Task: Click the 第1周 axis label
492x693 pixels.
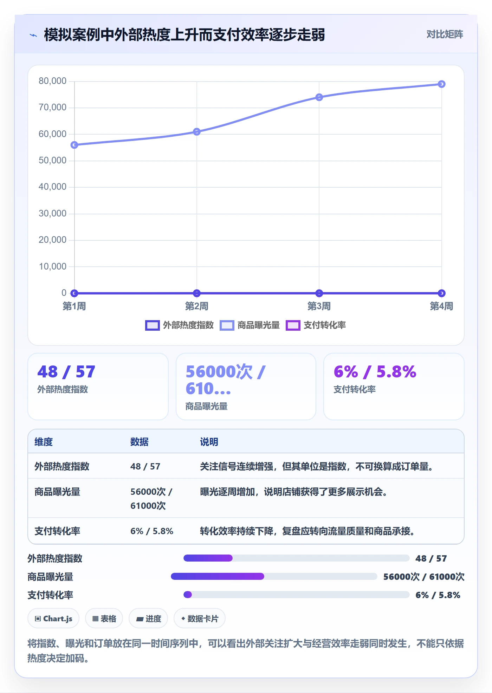Action: coord(74,306)
